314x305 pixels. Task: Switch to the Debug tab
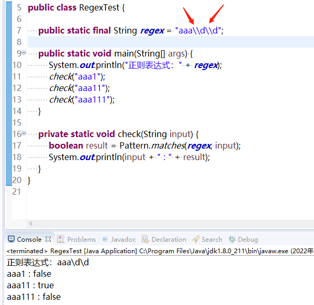[243, 240]
